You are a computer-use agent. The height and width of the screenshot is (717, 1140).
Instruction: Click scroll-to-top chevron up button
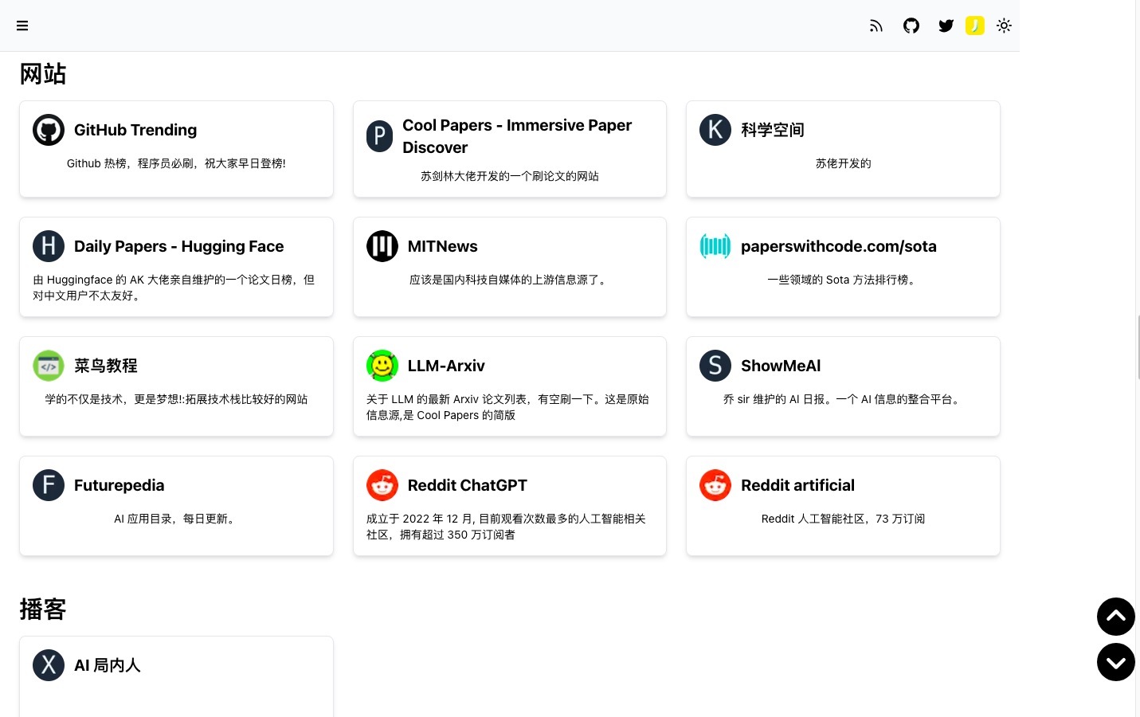click(1116, 617)
